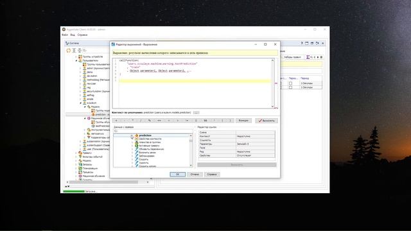Viewport: 411px width, 231px height.
Task: Click the Автозапуск icon in the system tree
Action: tap(89, 133)
